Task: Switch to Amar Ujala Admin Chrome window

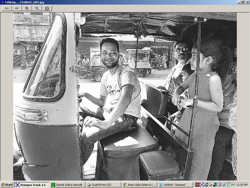Action: 139,185
